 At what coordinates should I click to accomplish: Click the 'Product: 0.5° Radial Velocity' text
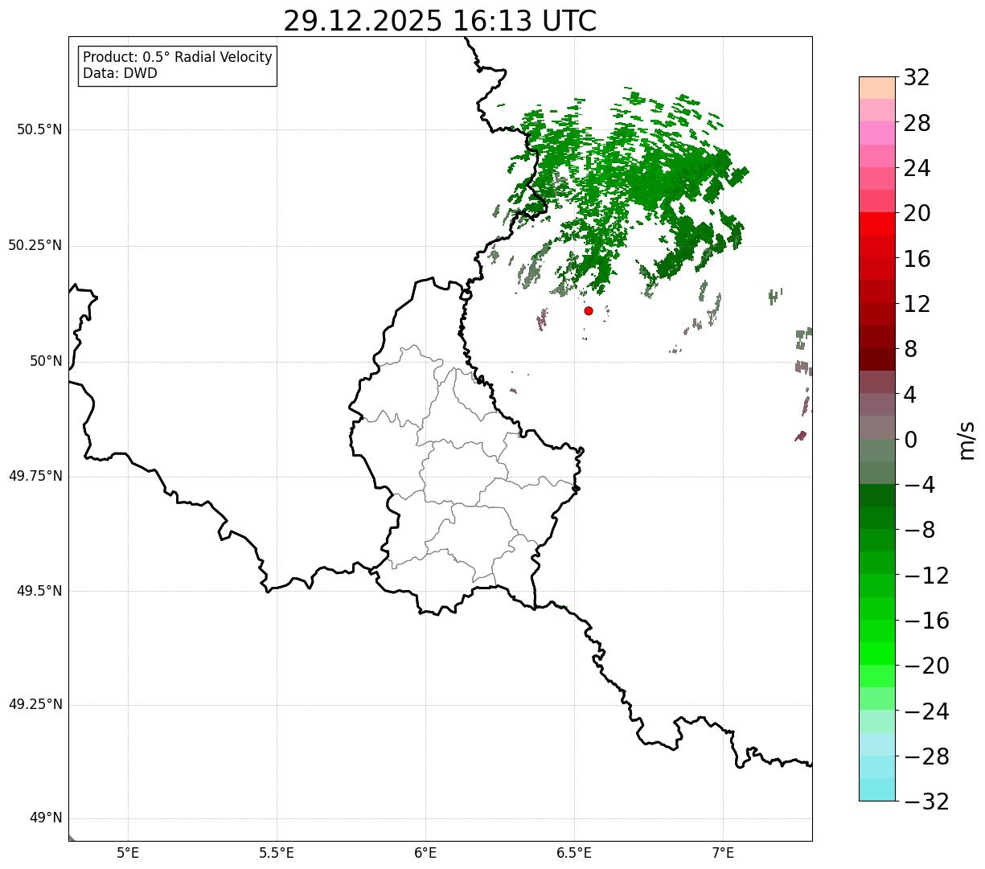tap(178, 58)
